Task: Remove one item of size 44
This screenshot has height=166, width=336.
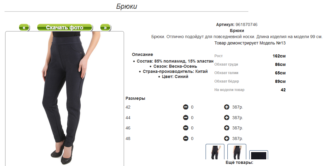Action: coord(186,118)
